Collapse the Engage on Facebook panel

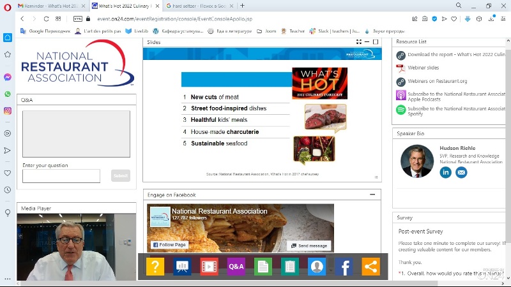coord(372,195)
